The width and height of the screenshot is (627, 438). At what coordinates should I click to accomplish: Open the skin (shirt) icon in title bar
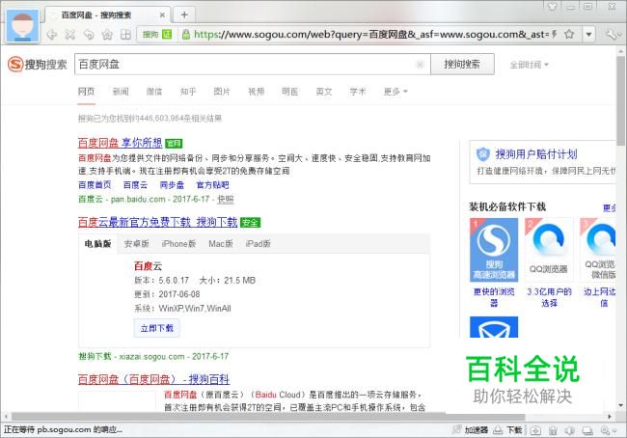[x=552, y=7]
